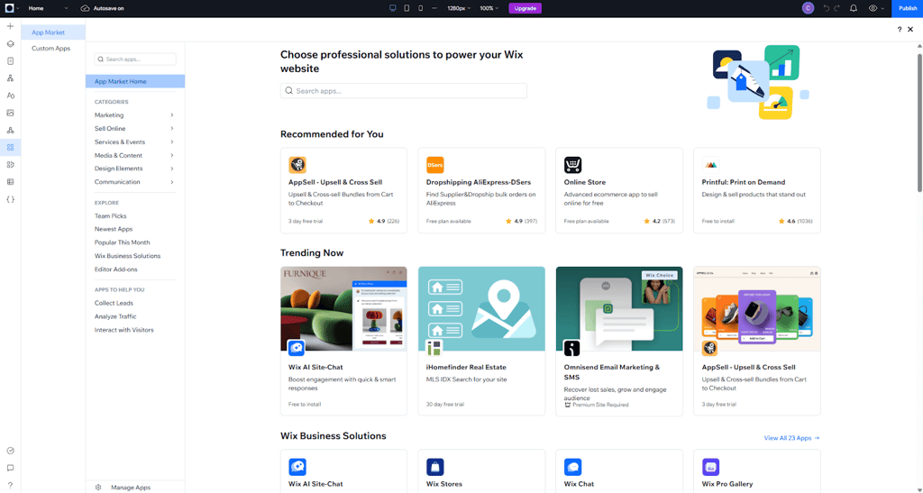Expand the Sell Online category

(135, 128)
